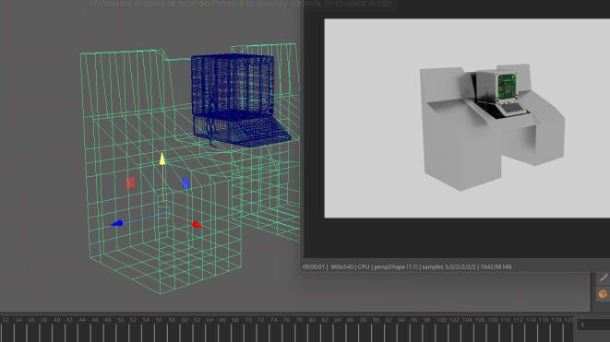Image resolution: width=610 pixels, height=342 pixels.
Task: Jump to frame 120 on time slider
Action: point(568,320)
